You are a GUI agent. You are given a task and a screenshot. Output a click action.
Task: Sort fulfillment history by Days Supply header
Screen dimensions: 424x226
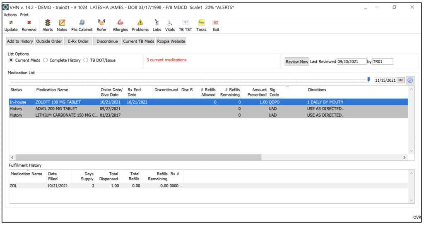click(83, 176)
